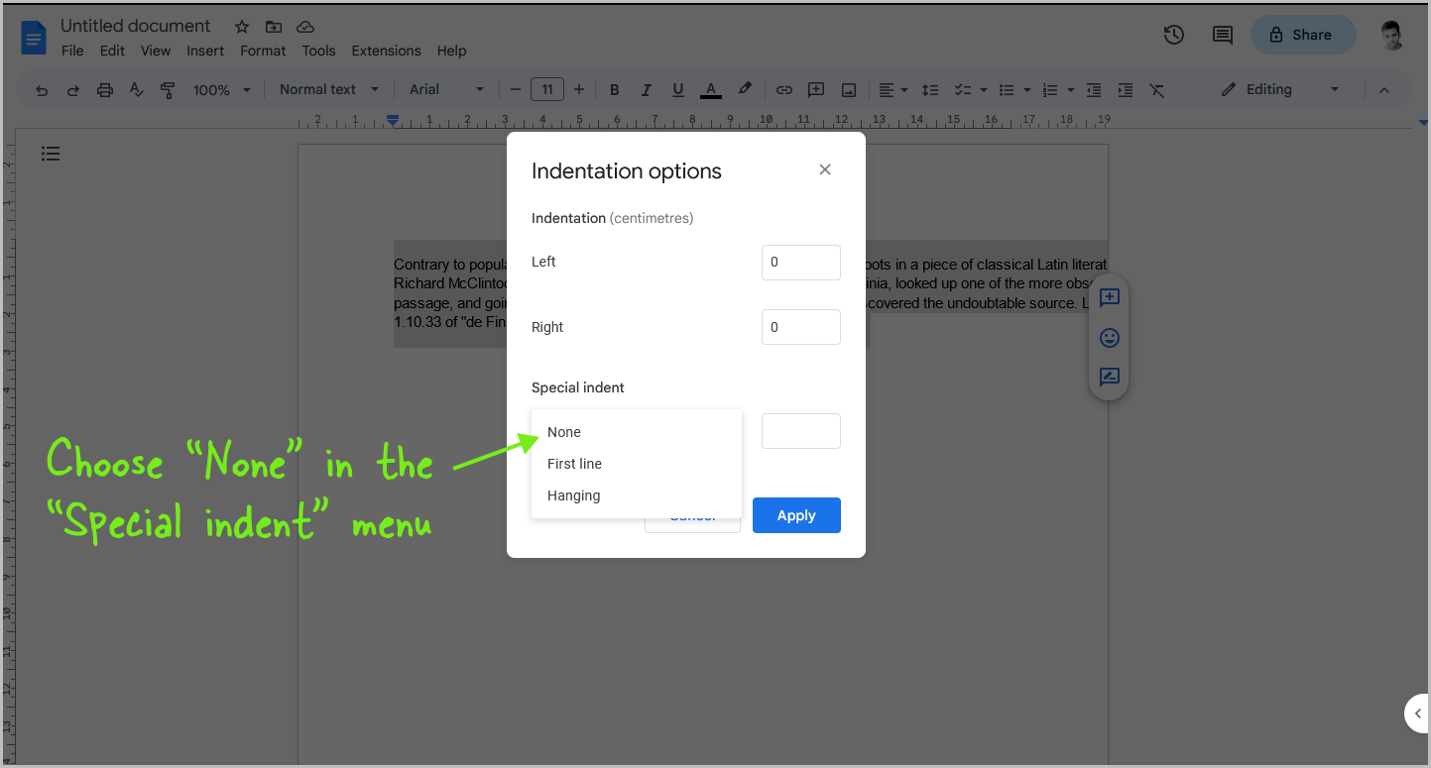1431x768 pixels.
Task: Open the Insert emoji sidebar icon
Action: 1109,337
